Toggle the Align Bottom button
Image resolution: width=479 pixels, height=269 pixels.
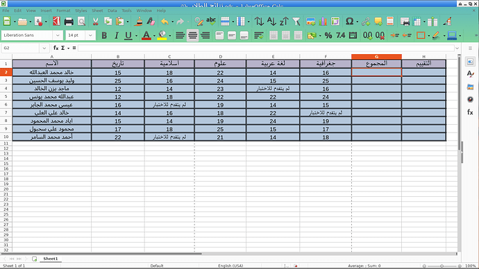(x=244, y=35)
